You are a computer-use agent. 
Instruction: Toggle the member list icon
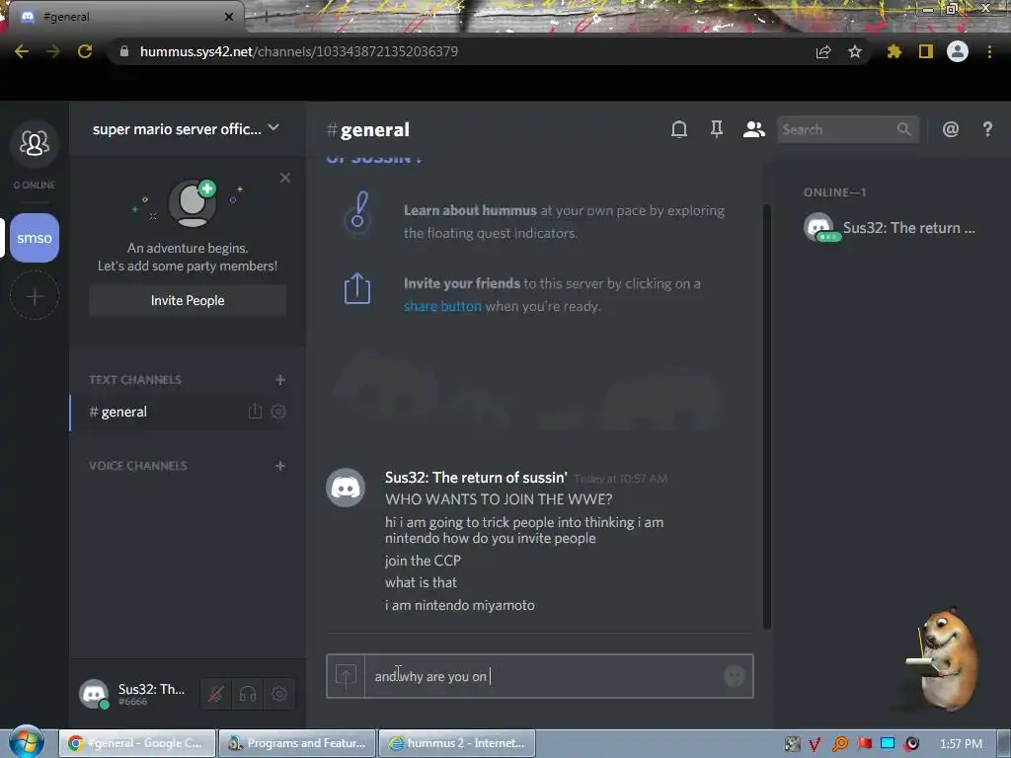click(x=753, y=129)
